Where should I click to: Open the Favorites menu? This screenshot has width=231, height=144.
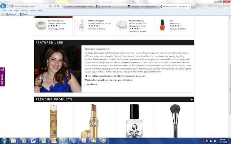[x=25, y=10]
